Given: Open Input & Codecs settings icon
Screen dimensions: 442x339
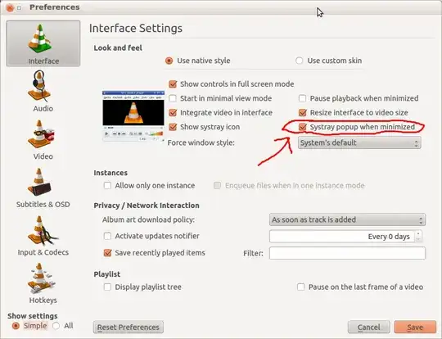Looking at the screenshot, I should coord(43,230).
